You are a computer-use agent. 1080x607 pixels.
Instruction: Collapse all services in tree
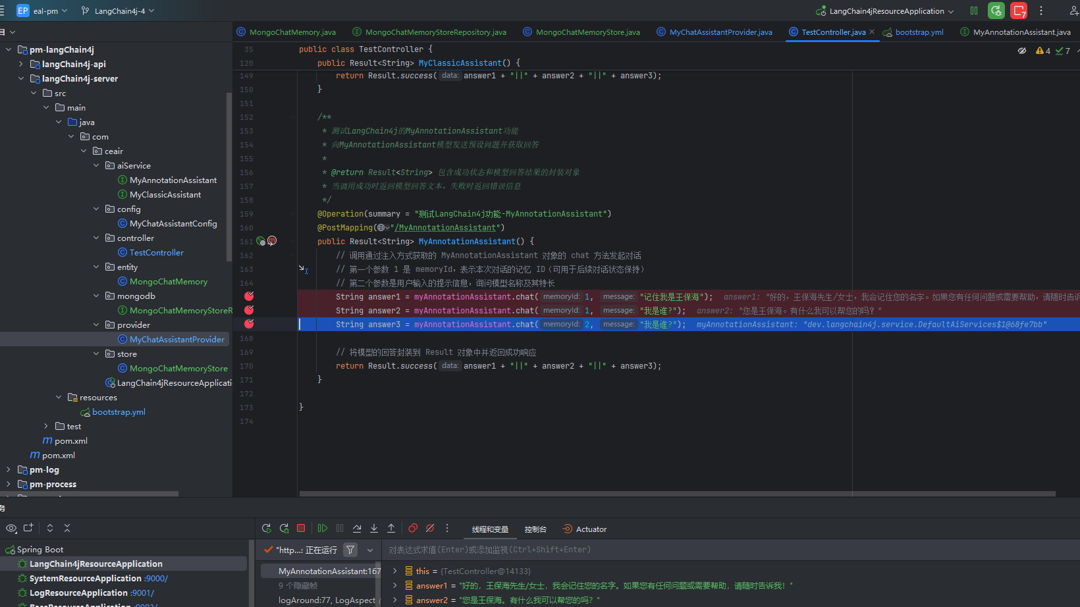tap(67, 528)
